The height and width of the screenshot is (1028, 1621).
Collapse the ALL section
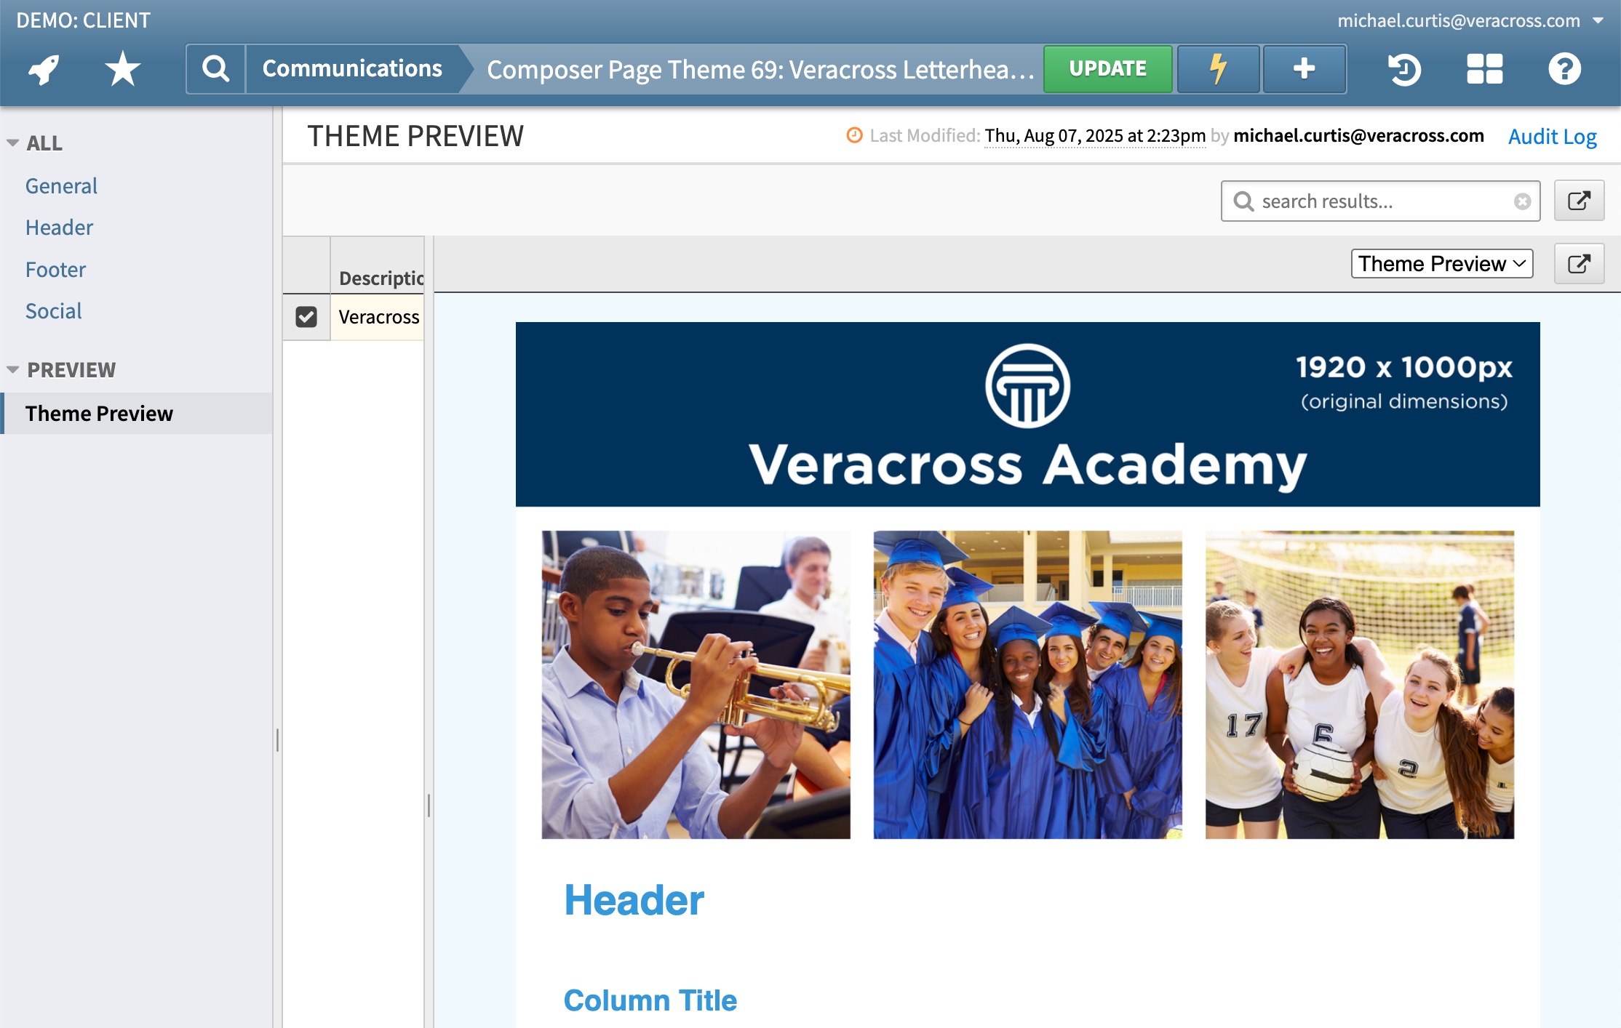[12, 142]
